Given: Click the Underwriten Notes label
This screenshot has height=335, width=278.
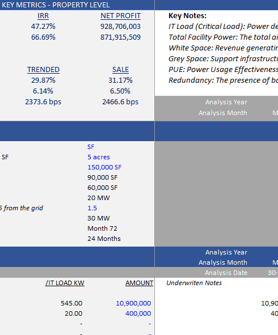Looking at the screenshot, I should point(194,283).
